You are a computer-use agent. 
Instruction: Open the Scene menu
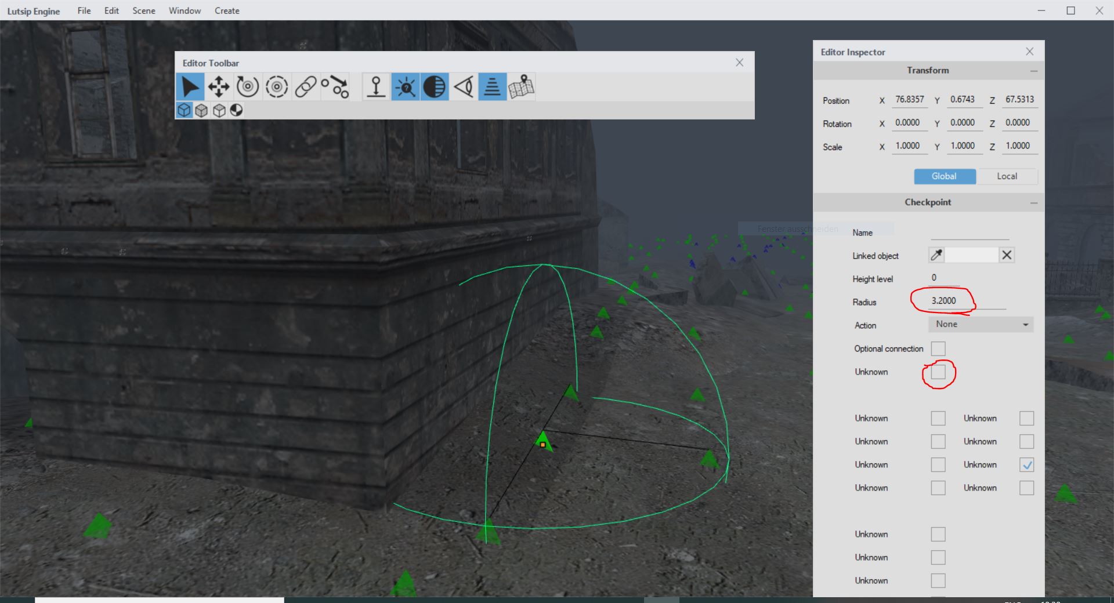tap(143, 10)
